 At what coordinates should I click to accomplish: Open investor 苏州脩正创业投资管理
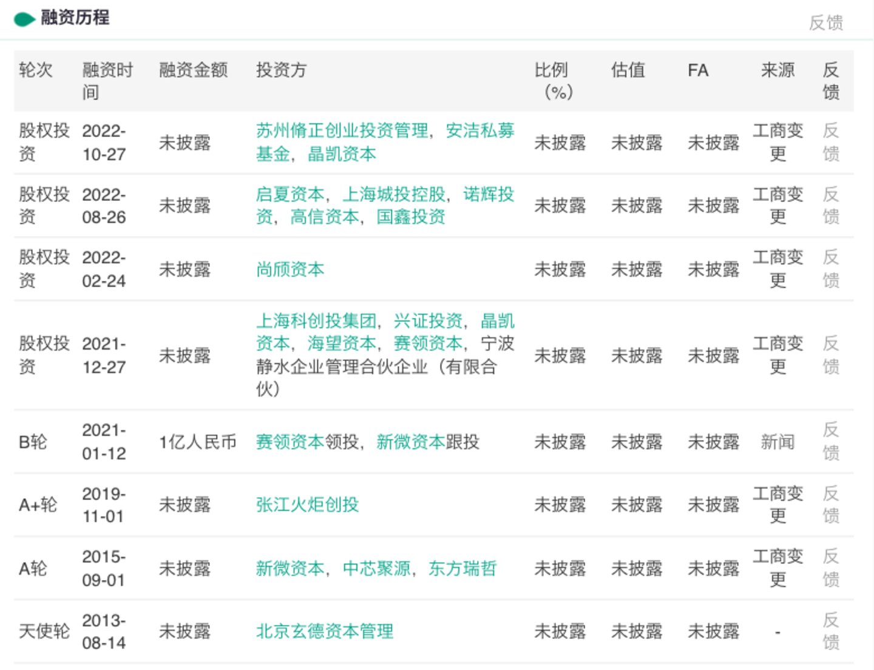click(342, 130)
